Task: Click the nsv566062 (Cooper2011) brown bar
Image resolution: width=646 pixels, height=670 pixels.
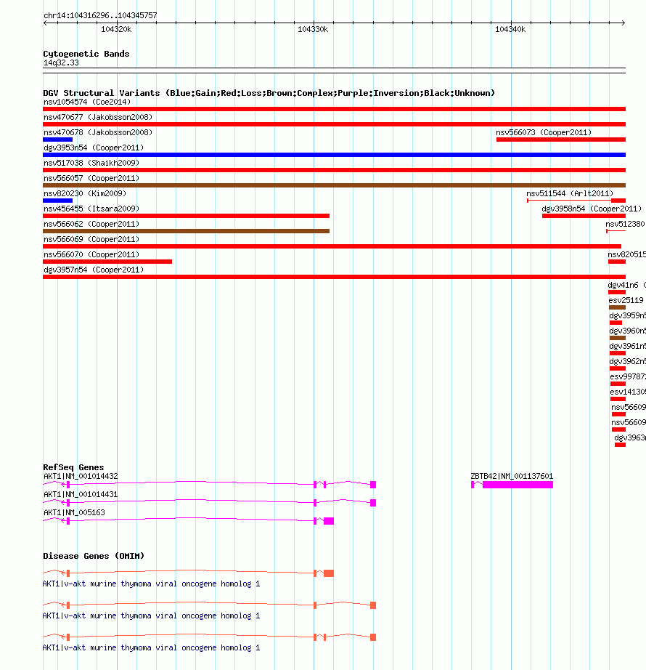Action: click(x=186, y=231)
